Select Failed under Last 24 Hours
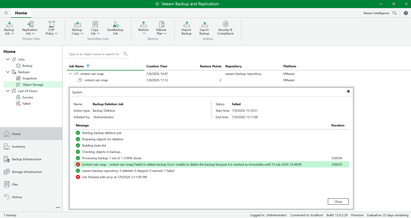The width and height of the screenshot is (411, 218). point(26,104)
